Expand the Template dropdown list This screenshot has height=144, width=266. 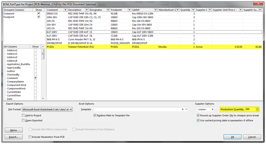coord(182,109)
